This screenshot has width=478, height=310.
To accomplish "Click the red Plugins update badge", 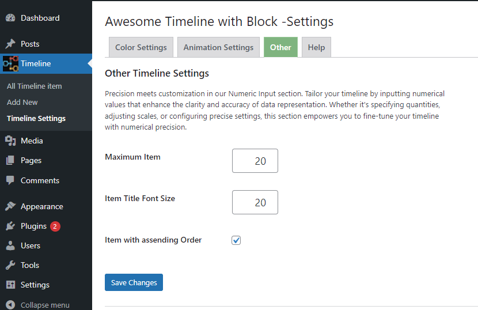I will pyautogui.click(x=55, y=226).
